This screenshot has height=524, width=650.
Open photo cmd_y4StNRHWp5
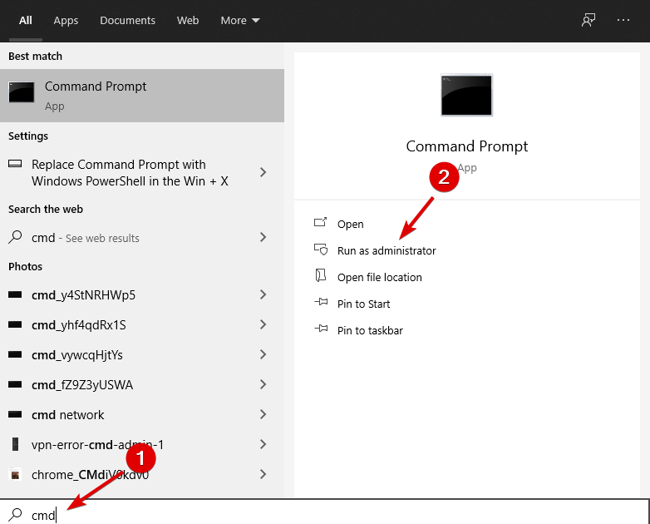click(142, 295)
